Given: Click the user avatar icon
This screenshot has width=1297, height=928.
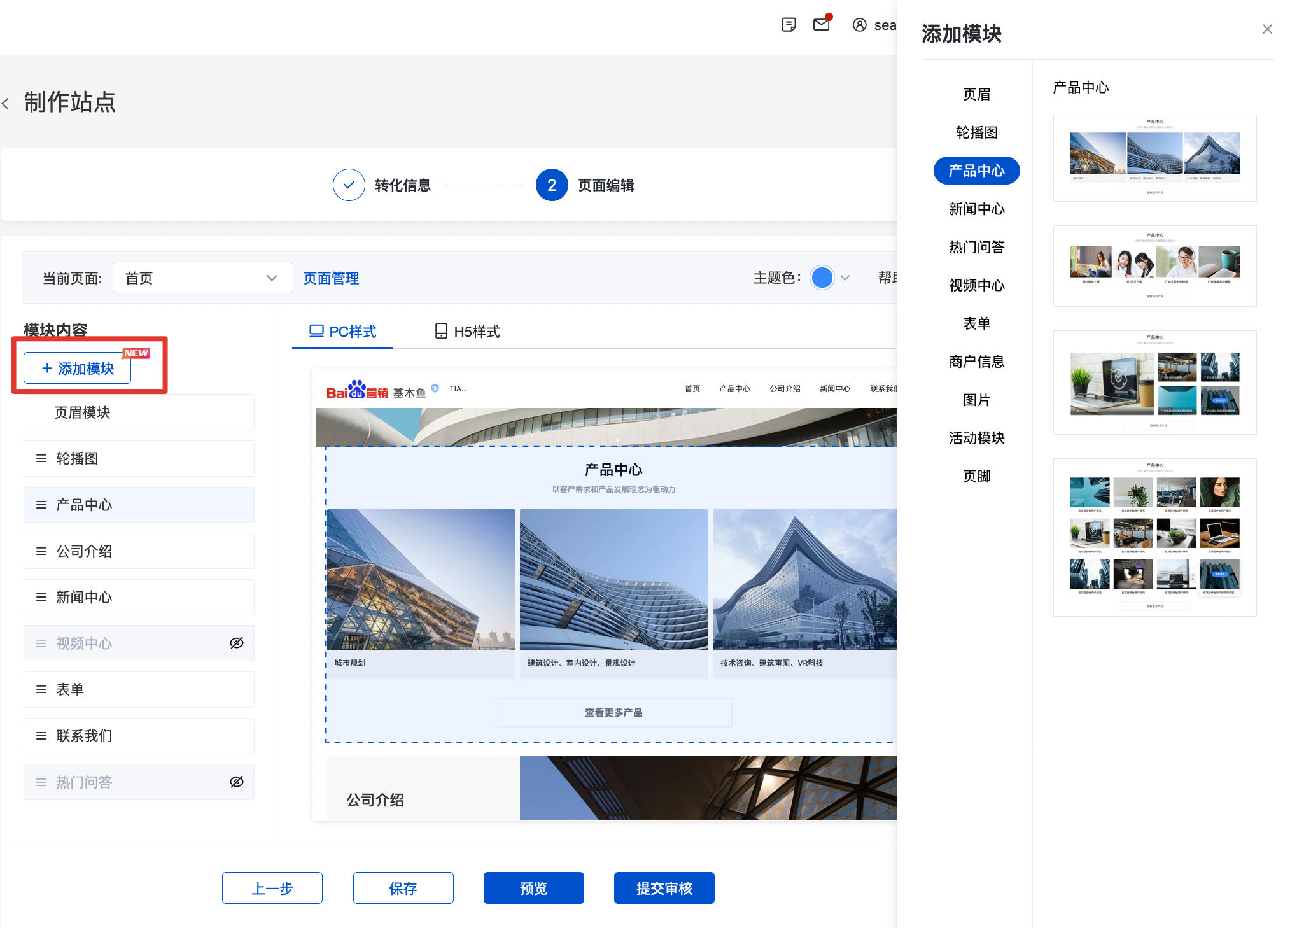Looking at the screenshot, I should coord(859,25).
